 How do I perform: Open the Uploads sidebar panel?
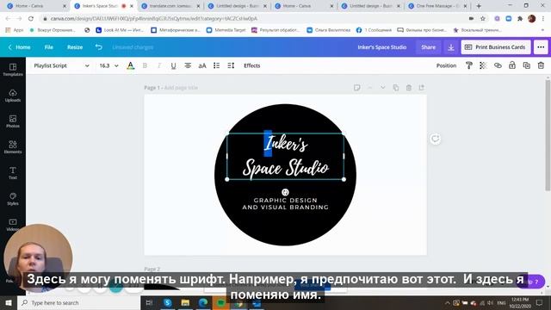pyautogui.click(x=13, y=96)
